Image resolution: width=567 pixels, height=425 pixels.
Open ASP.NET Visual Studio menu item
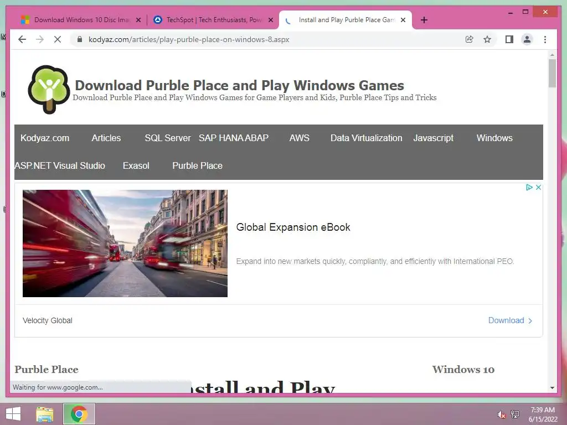[60, 165]
